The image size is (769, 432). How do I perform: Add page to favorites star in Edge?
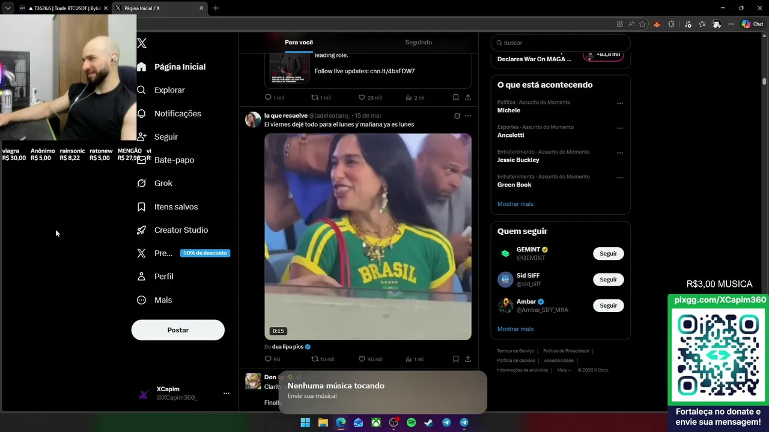pyautogui.click(x=642, y=24)
